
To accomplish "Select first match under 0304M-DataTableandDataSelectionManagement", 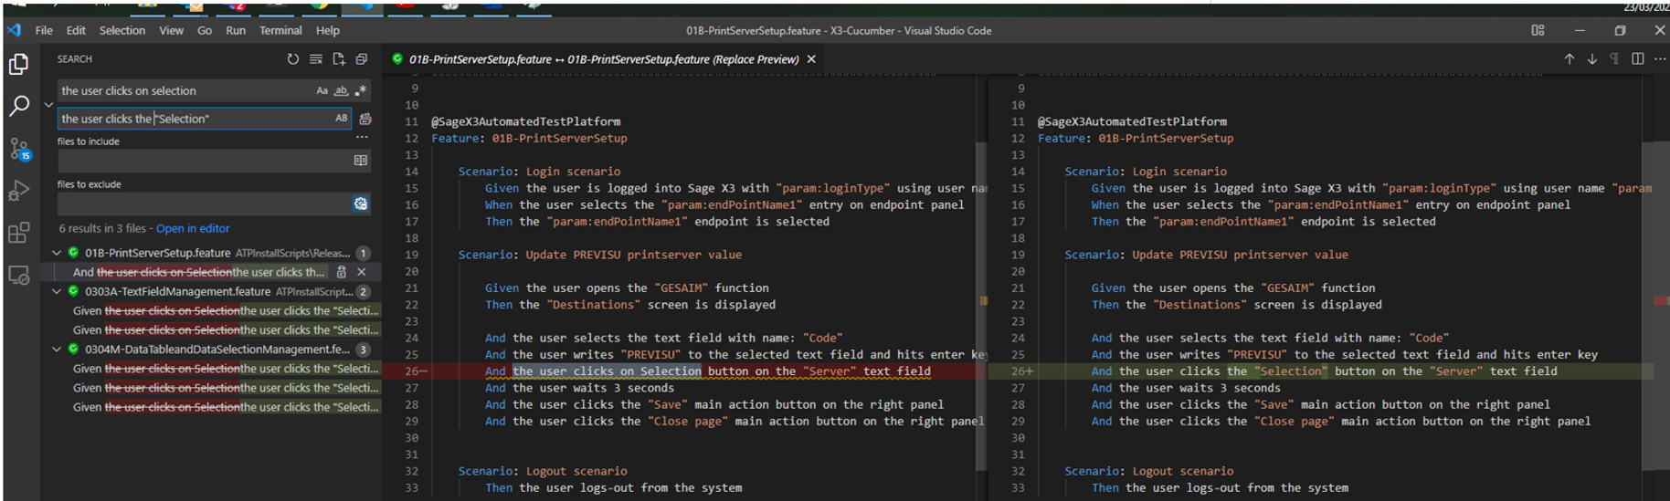I will (x=226, y=369).
